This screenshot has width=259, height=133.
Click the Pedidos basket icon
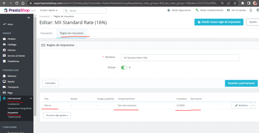tap(4, 39)
